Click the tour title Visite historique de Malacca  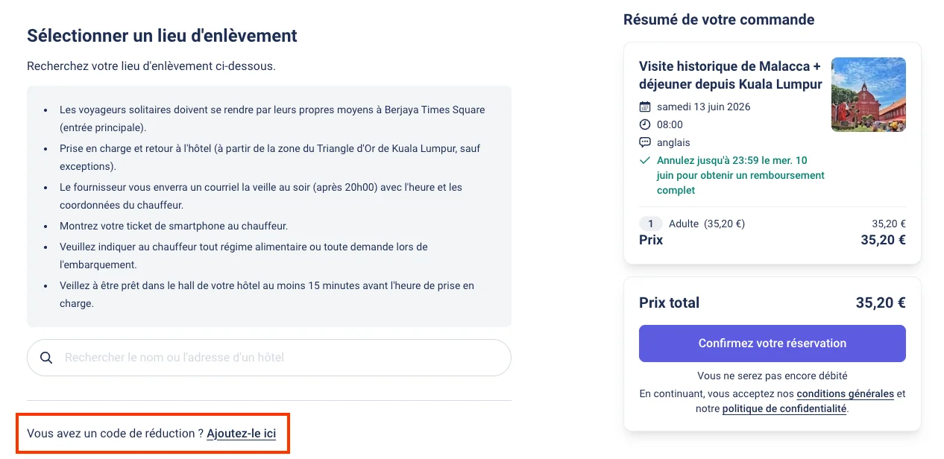point(730,75)
